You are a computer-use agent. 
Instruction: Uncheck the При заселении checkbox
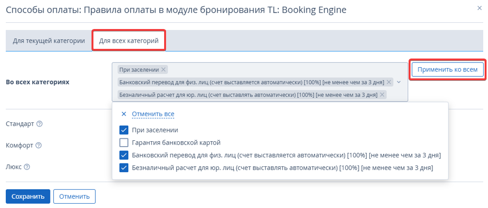[x=124, y=130]
